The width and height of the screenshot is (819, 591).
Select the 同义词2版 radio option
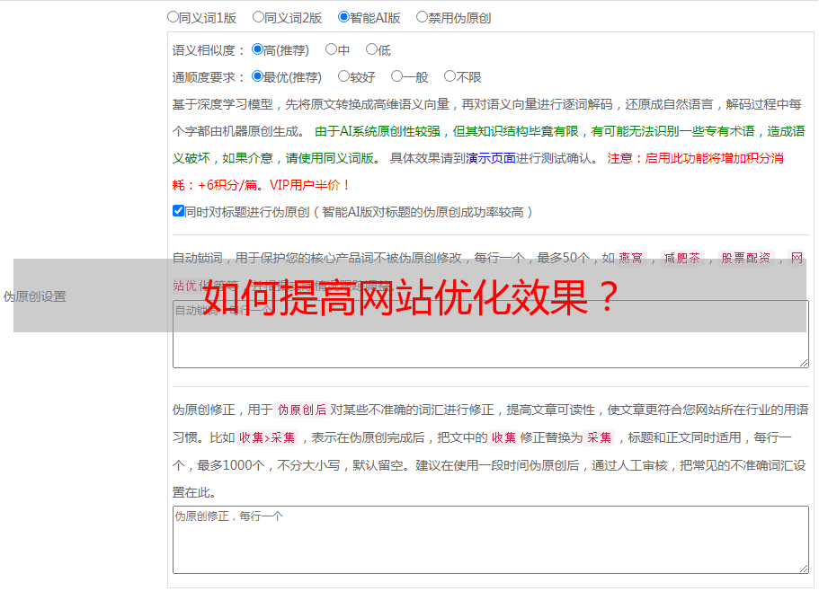point(258,17)
